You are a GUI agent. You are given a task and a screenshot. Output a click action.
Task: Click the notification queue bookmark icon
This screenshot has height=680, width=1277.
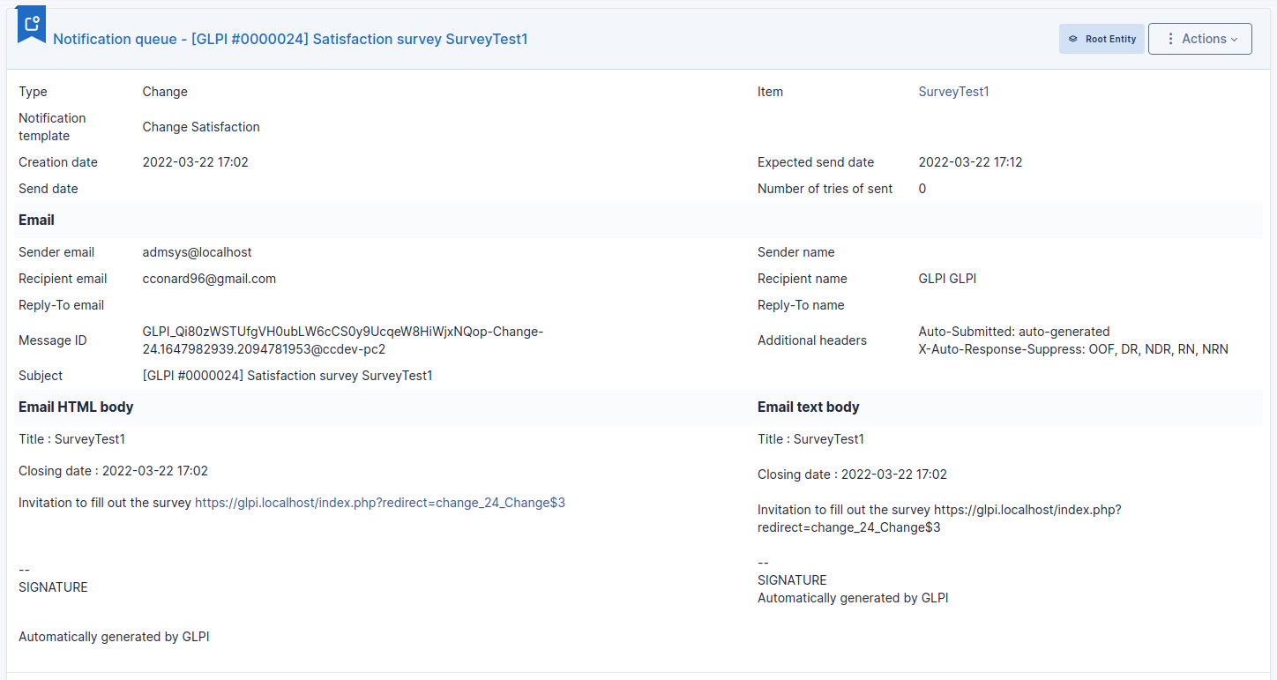click(32, 24)
